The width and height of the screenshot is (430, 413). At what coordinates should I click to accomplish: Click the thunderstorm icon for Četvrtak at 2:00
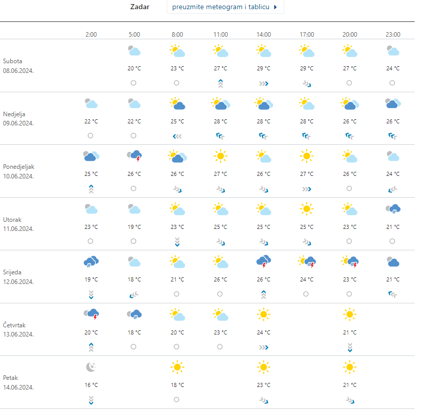pos(91,315)
